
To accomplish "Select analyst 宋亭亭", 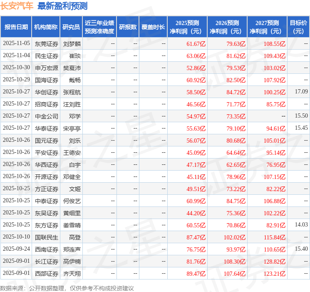I will (x=72, y=128).
